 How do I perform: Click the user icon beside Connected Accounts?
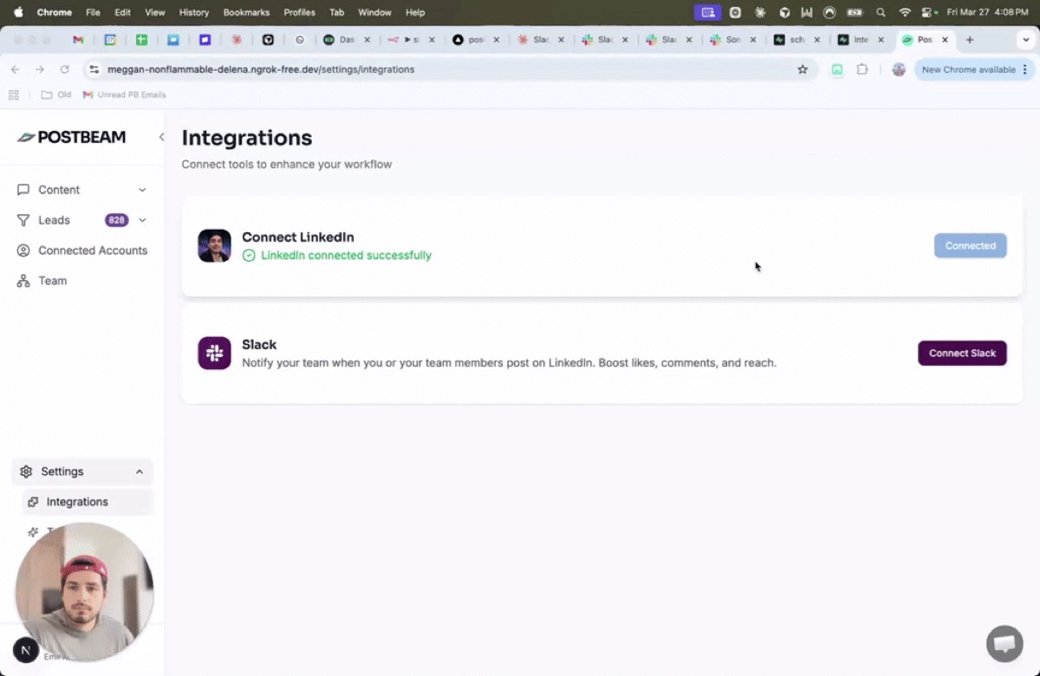coord(23,250)
